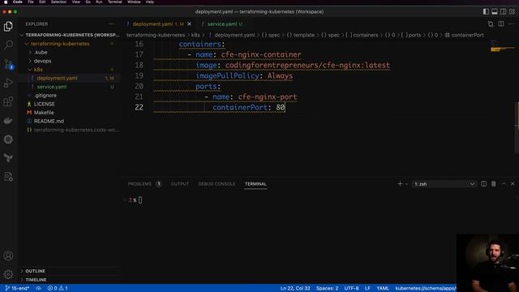Open the Help menu in menu bar
The height and width of the screenshot is (292, 519).
pos(149,2)
